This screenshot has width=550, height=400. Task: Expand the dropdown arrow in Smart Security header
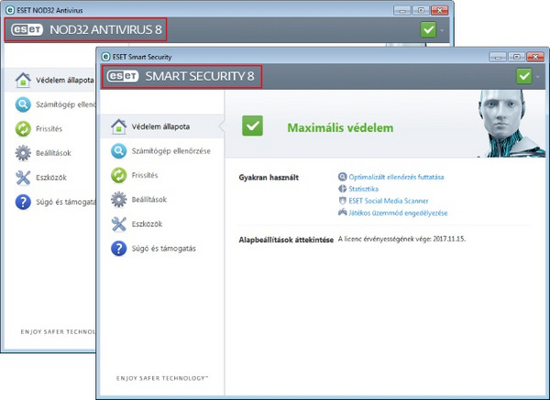[x=539, y=77]
